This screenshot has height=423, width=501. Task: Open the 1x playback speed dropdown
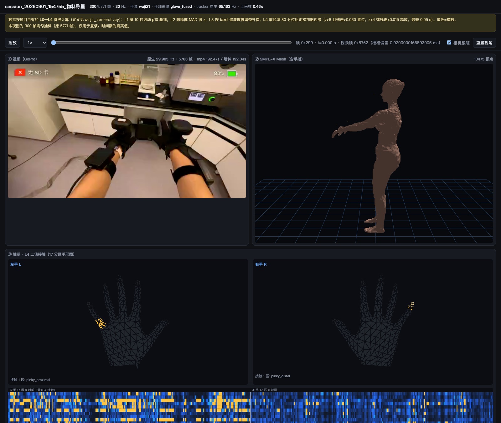[x=35, y=43]
